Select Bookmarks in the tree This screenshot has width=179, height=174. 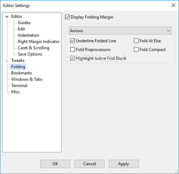(21, 73)
